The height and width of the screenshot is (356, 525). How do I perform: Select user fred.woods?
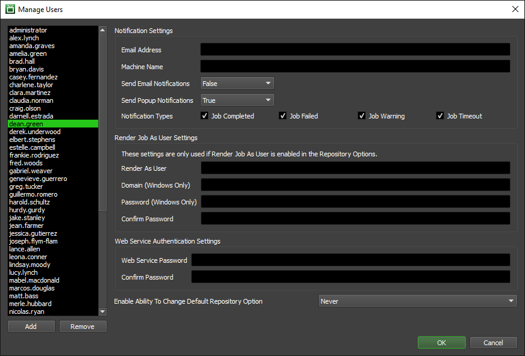(x=53, y=163)
